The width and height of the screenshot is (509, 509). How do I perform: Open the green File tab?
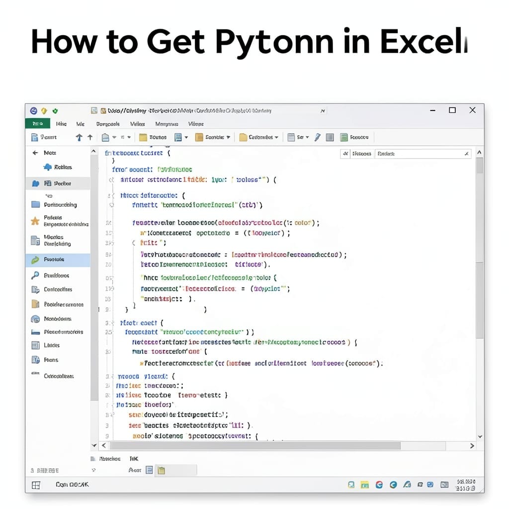point(38,124)
